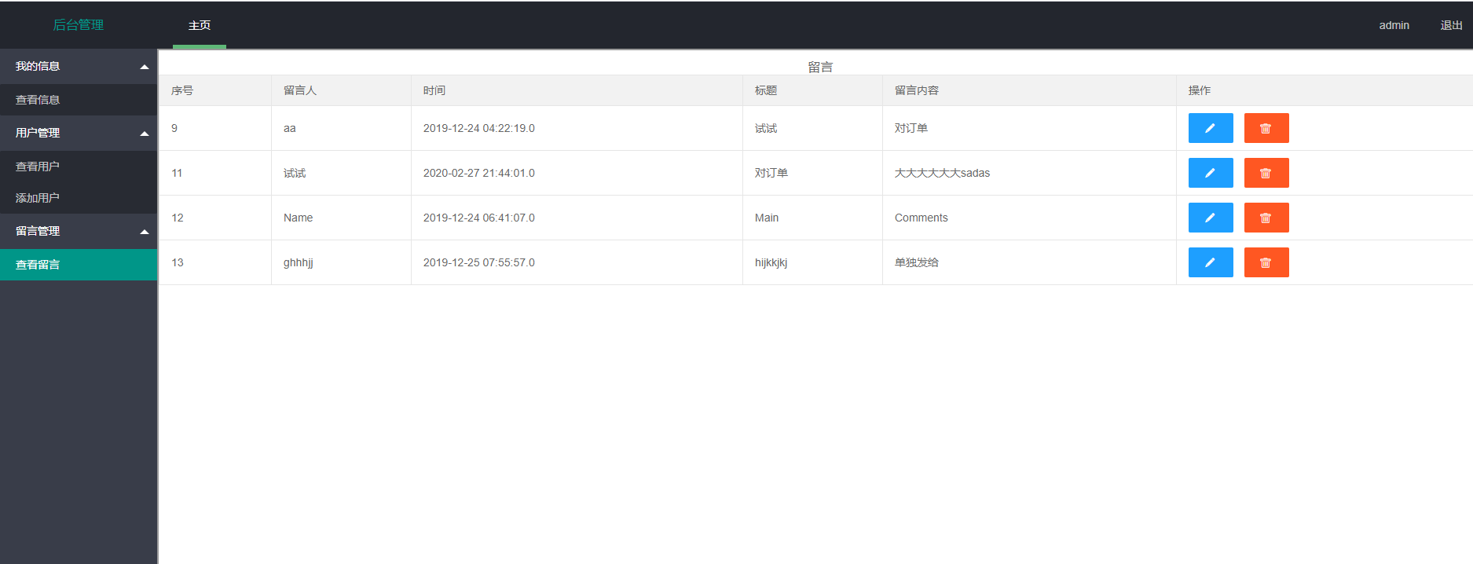Collapse the 我的信息 sidebar section

click(79, 66)
